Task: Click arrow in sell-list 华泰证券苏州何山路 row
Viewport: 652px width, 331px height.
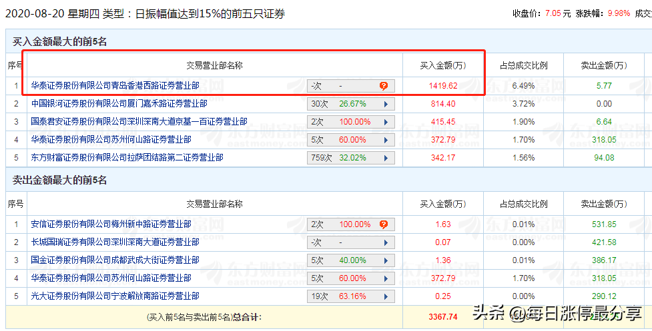Action: tap(386, 279)
